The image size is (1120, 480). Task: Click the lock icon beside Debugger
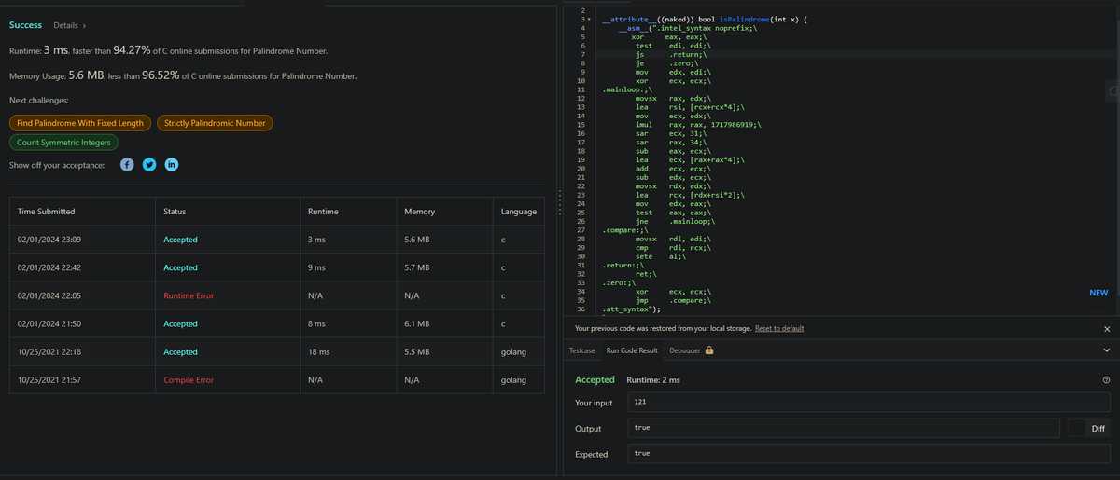(709, 350)
